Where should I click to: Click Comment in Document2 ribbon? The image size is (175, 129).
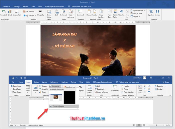(115, 88)
